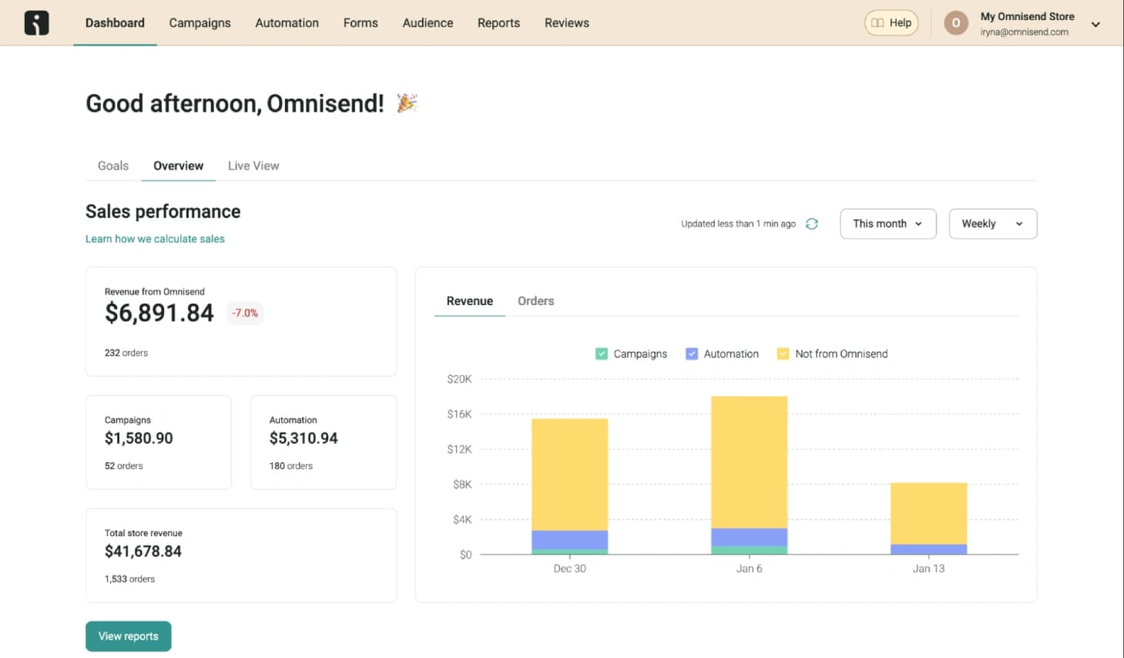Click the Sales performance heading
The width and height of the screenshot is (1124, 658).
pos(163,212)
